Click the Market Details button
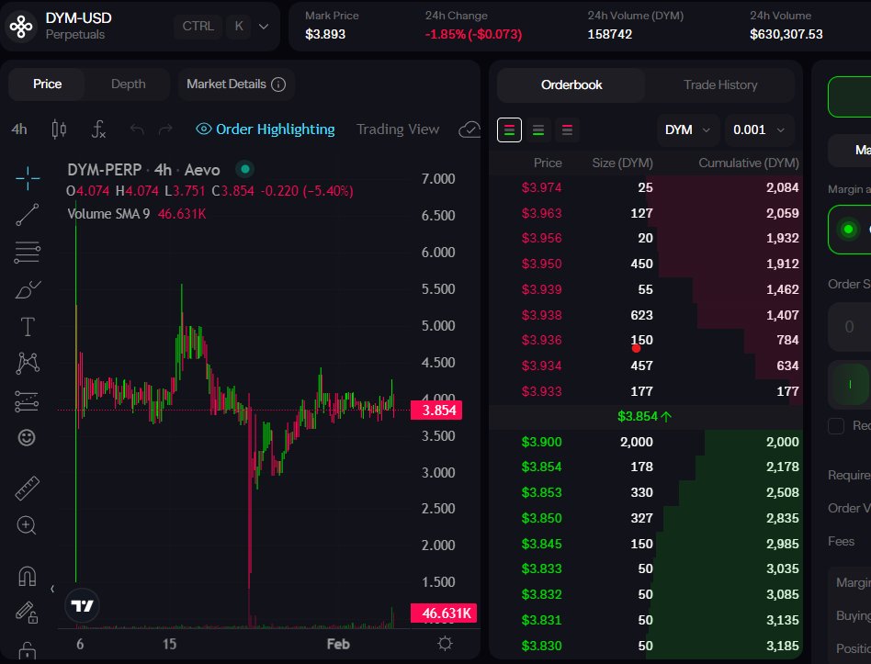The image size is (871, 664). (x=236, y=84)
